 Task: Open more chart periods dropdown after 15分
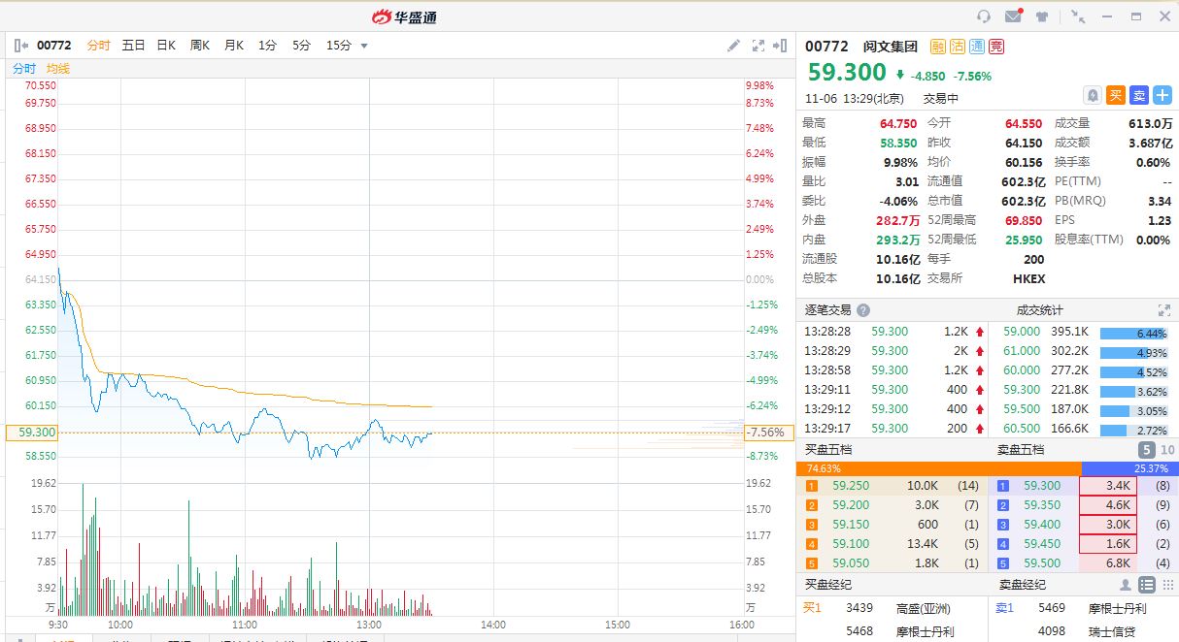[x=364, y=46]
